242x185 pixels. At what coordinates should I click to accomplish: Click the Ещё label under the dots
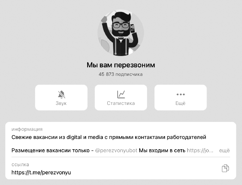(180, 103)
